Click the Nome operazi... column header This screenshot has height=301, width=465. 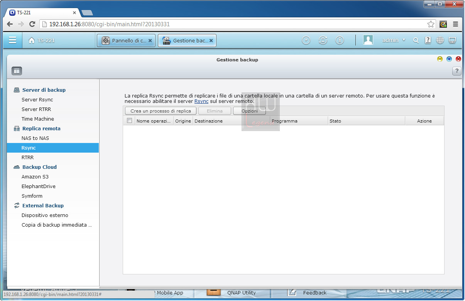[154, 121]
